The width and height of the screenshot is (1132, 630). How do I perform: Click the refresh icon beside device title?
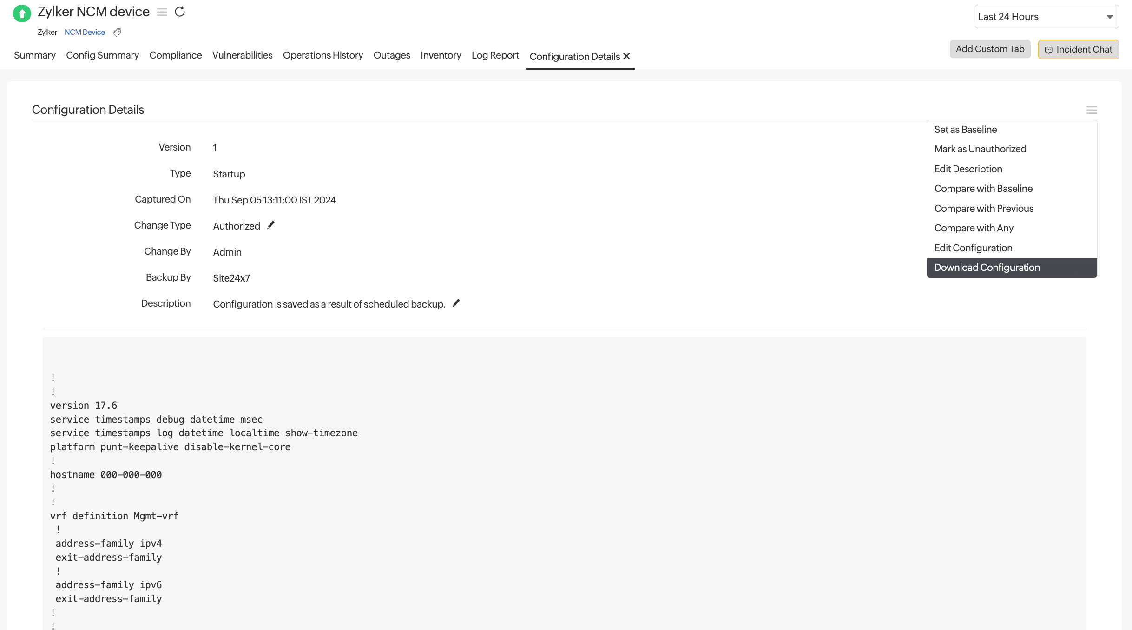(180, 12)
